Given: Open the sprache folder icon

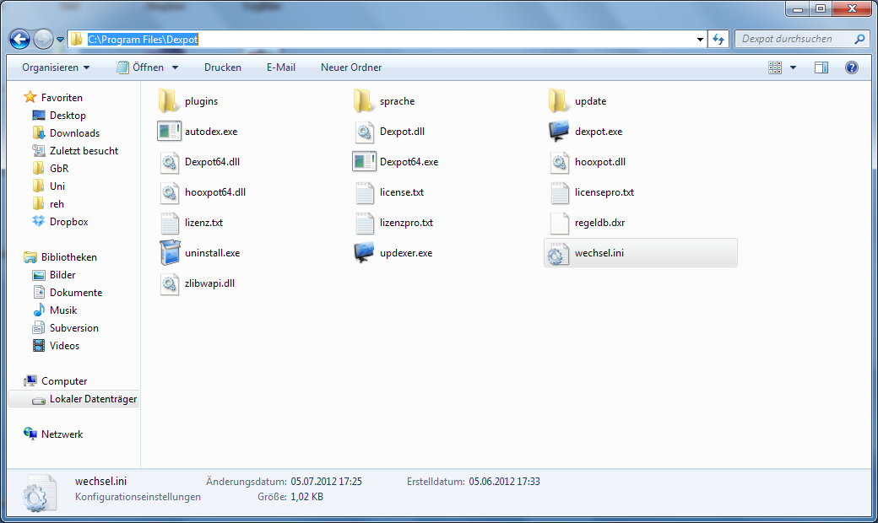Looking at the screenshot, I should pyautogui.click(x=363, y=101).
